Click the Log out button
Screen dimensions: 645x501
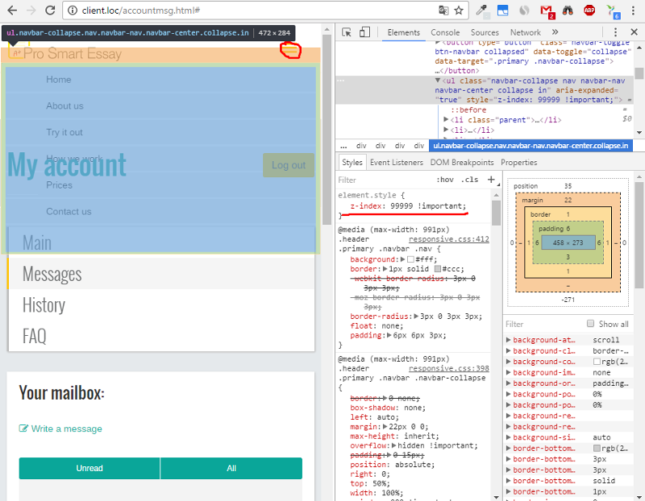289,165
